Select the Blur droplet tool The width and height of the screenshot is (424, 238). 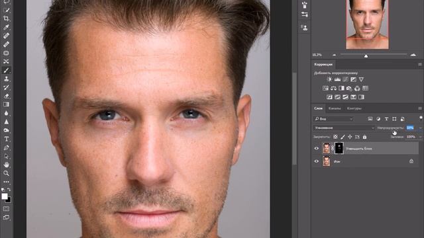[x=6, y=113]
